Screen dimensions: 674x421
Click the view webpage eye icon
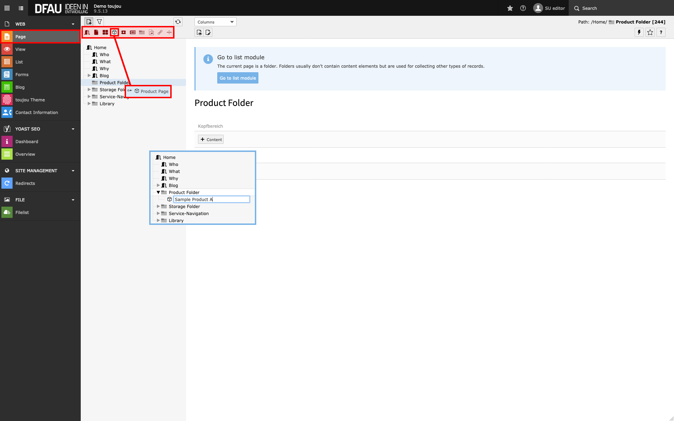pos(199,33)
